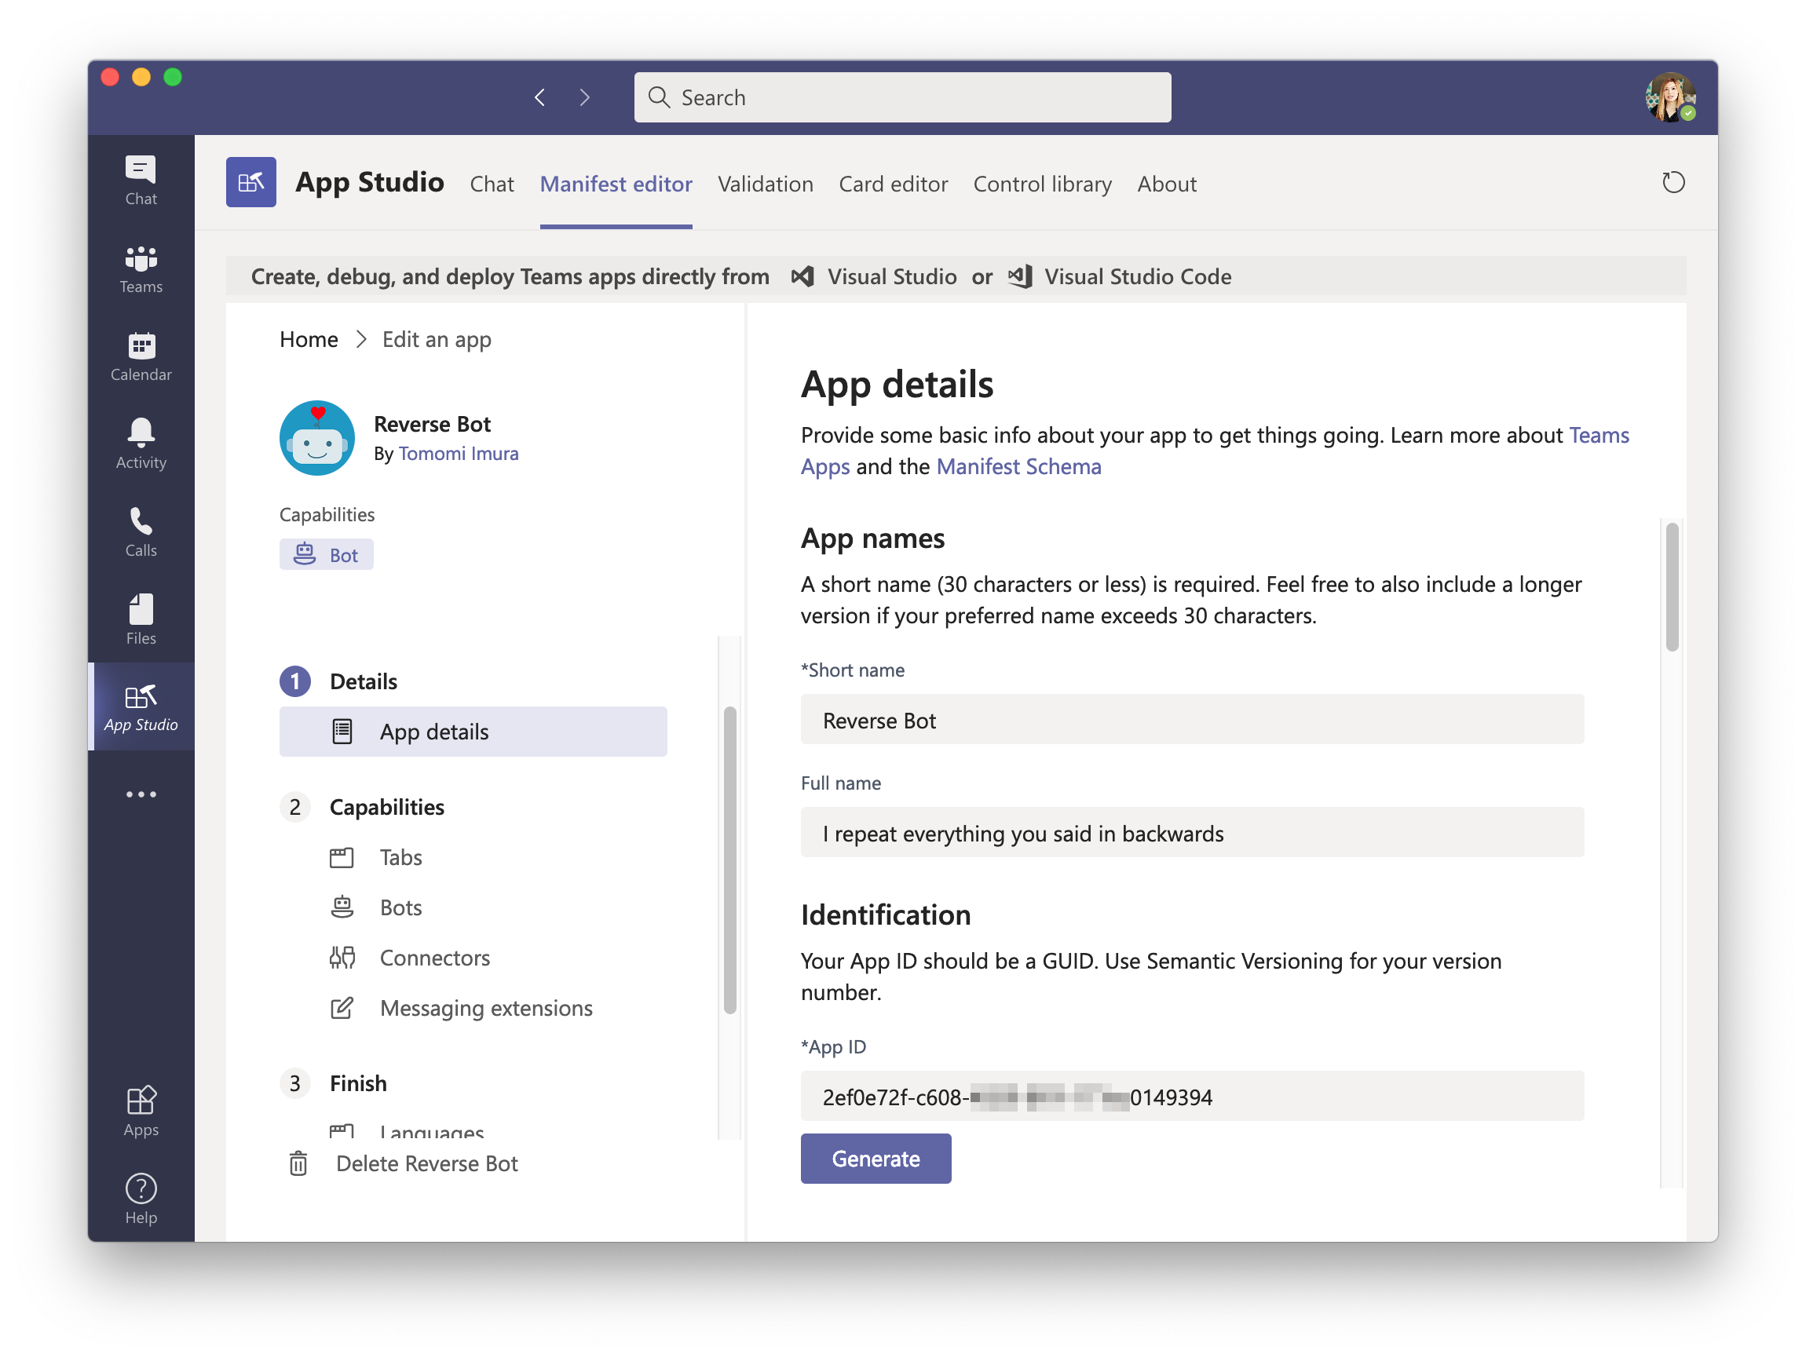This screenshot has width=1806, height=1358.
Task: Switch to the Validation tab
Action: tap(765, 184)
